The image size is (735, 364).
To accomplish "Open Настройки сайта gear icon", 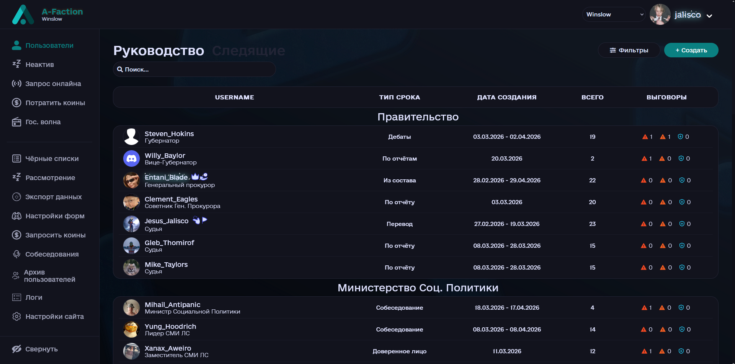I will (x=16, y=317).
